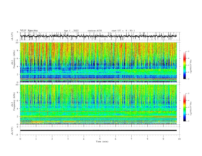Click the ch.2 spectrogram color scale bar
The image size is (202, 156).
(x=184, y=107)
